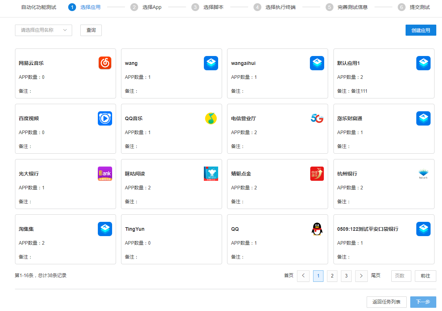This screenshot has height=311, width=442.
Task: Select page 1 in pagination
Action: click(x=318, y=276)
